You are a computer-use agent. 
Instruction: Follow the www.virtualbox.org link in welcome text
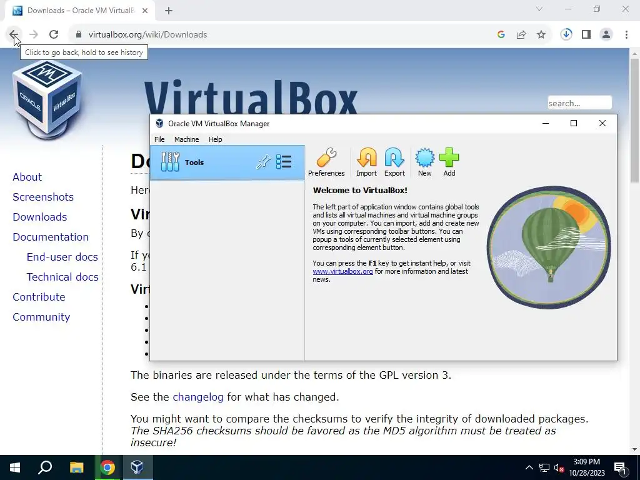[342, 271]
